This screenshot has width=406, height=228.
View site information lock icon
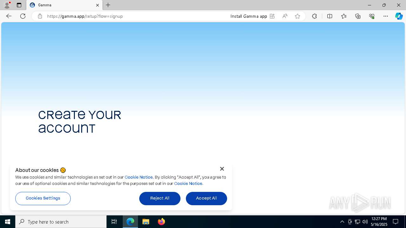pyautogui.click(x=40, y=16)
